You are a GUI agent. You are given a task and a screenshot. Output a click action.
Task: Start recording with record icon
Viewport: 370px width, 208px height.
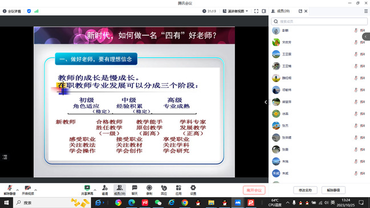pyautogui.click(x=149, y=190)
